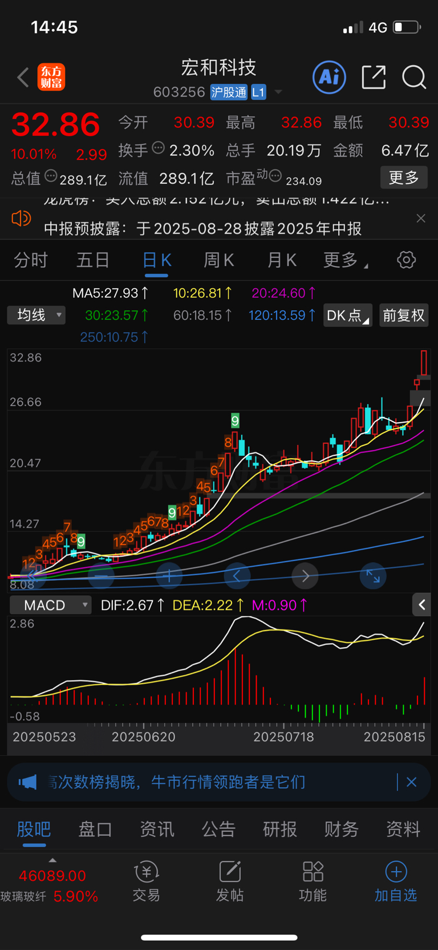The image size is (438, 950).
Task: Tap the MA5:27.93 value
Action: 110,293
